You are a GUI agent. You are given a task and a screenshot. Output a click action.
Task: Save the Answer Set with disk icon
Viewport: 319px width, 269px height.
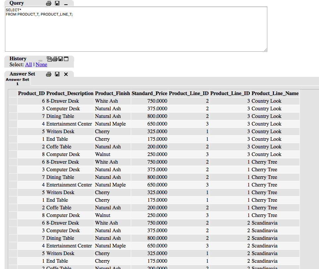coord(57,74)
